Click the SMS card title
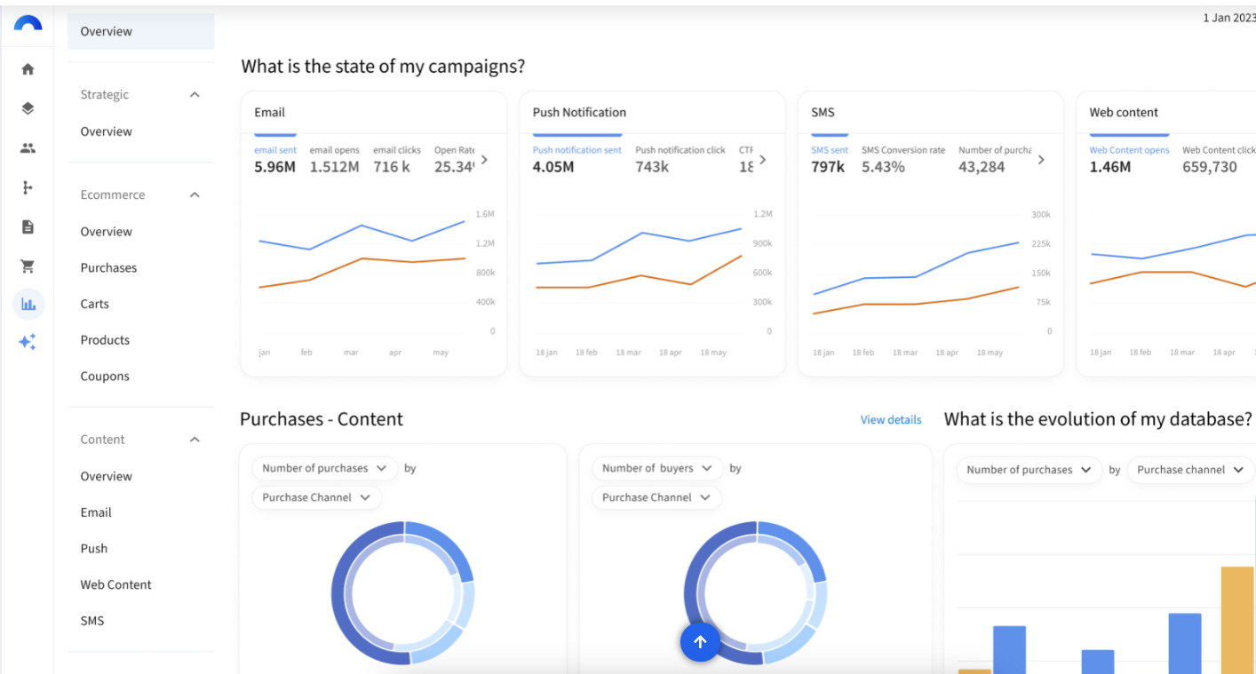1256x674 pixels. pos(823,113)
